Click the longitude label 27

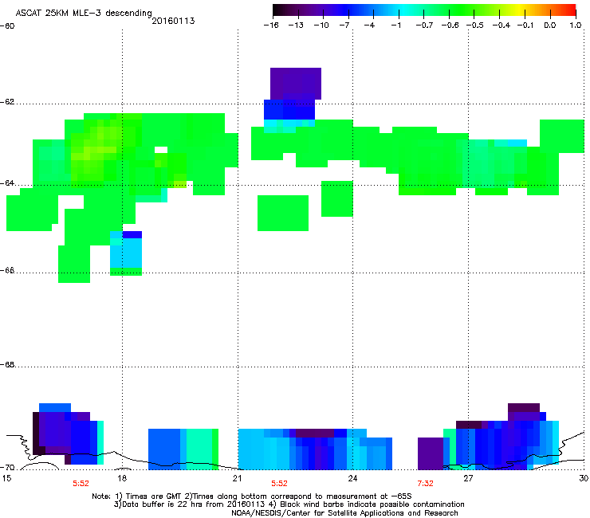pyautogui.click(x=468, y=478)
